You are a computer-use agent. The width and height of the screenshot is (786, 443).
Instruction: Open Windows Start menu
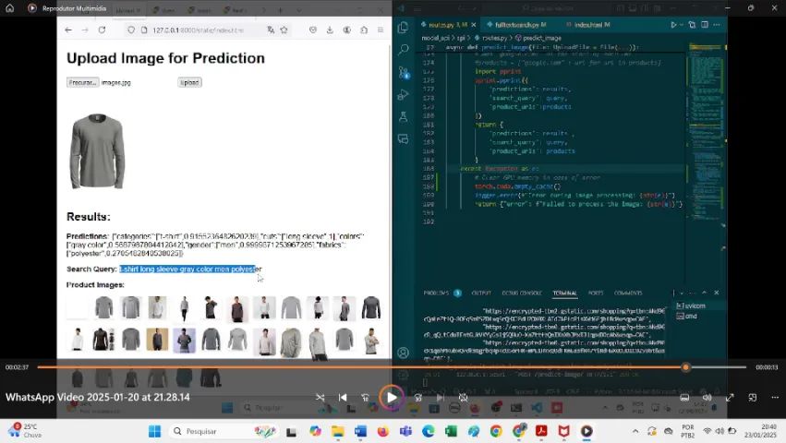[155, 431]
